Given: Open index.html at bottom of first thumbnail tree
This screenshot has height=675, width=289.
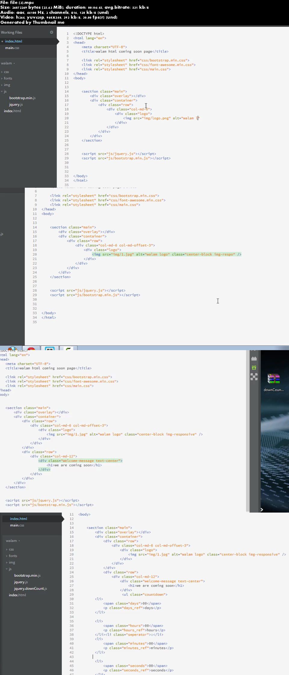Looking at the screenshot, I should [12, 111].
